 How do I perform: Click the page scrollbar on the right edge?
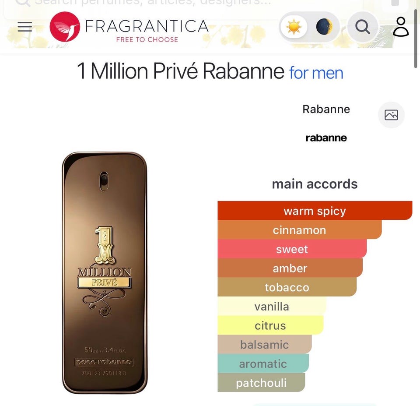[x=416, y=39]
